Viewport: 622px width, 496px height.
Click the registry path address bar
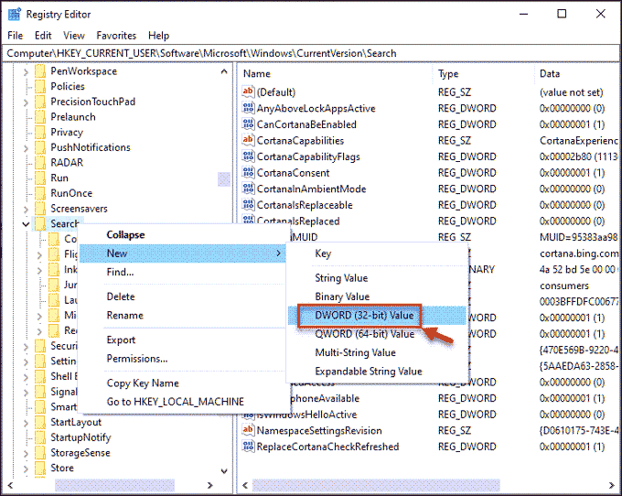[311, 53]
